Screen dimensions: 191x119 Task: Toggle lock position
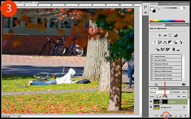point(163,97)
